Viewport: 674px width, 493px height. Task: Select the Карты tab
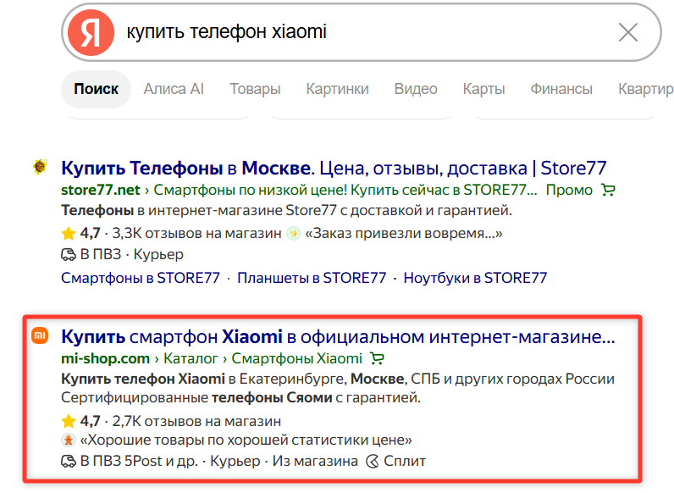(x=484, y=89)
